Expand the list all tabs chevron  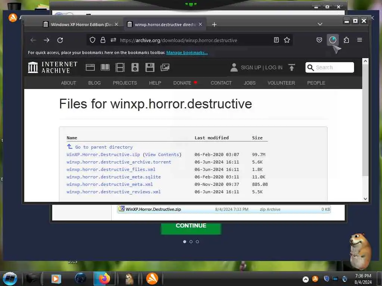pos(320,24)
